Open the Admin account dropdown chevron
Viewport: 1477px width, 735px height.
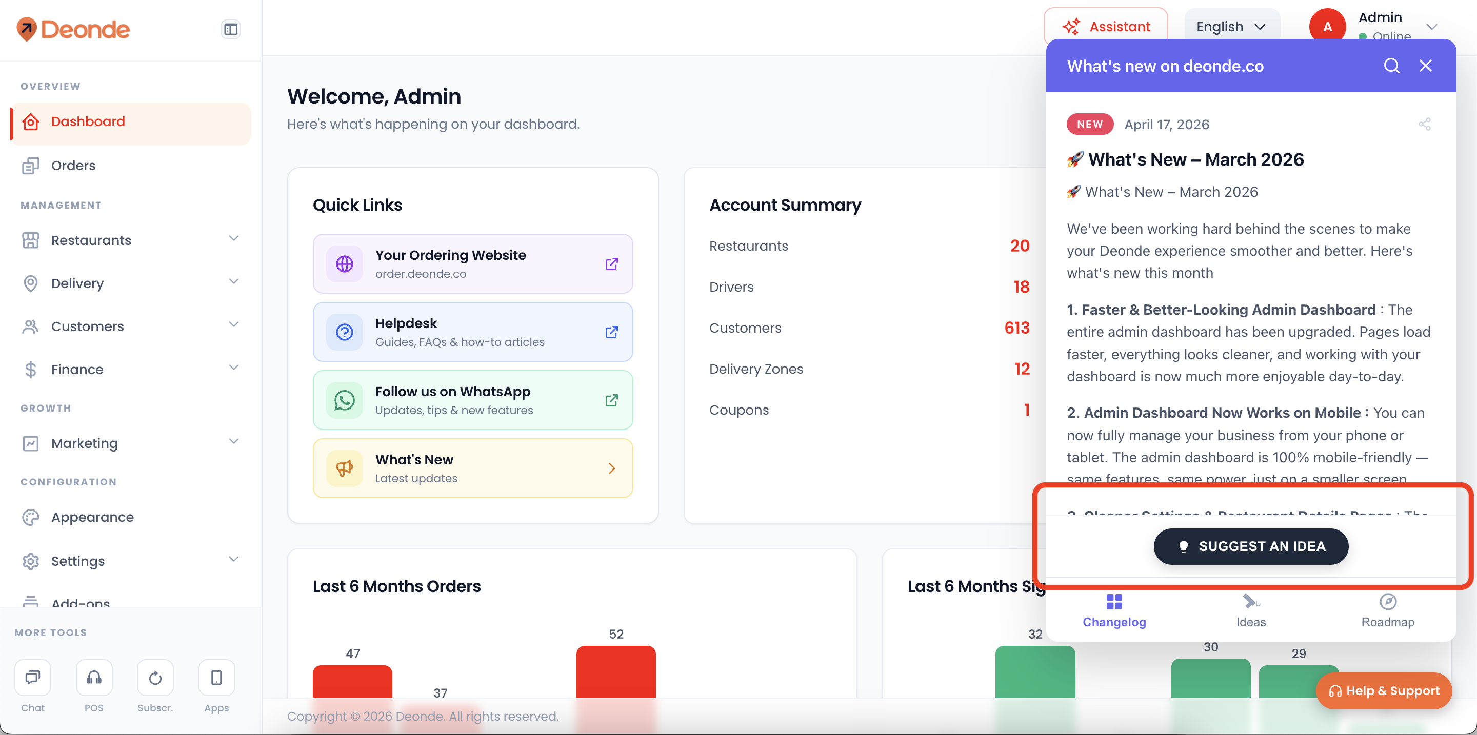coord(1432,26)
